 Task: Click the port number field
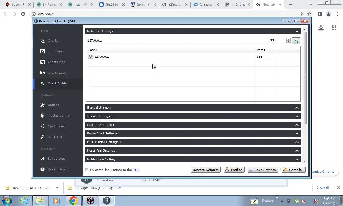[x=278, y=41]
